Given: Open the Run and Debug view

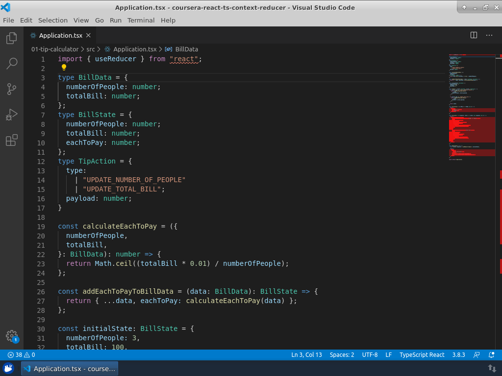Looking at the screenshot, I should (x=12, y=115).
